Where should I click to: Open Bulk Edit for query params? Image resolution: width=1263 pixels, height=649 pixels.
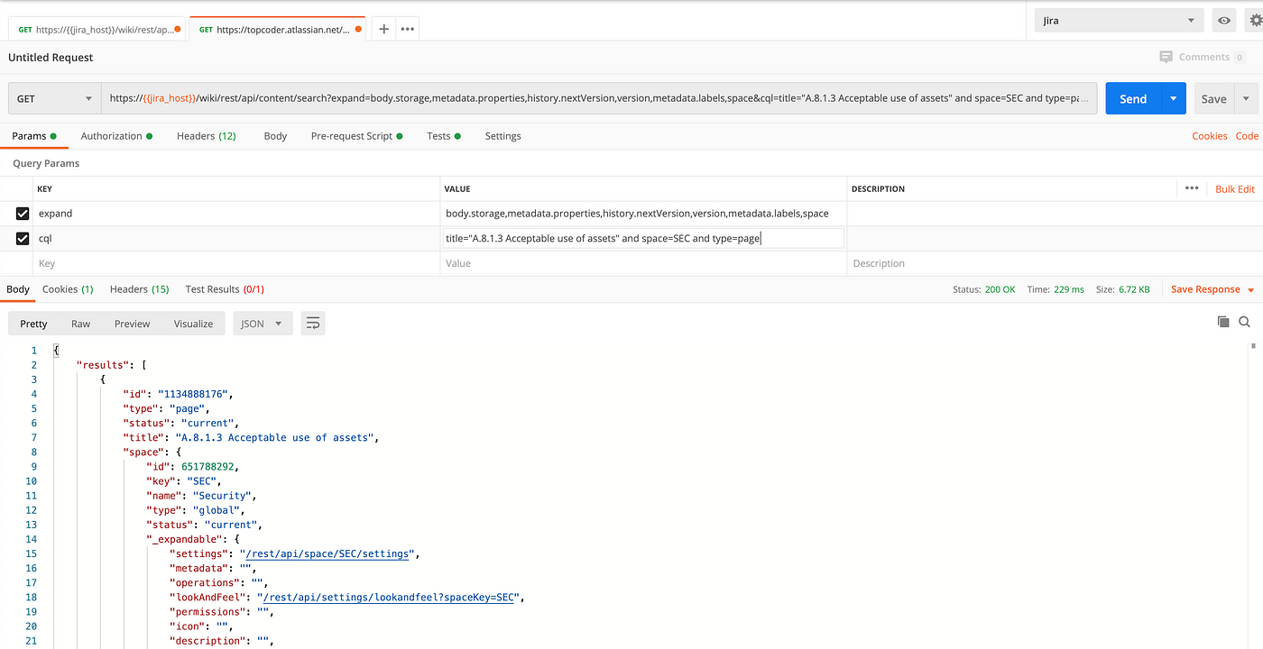tap(1235, 188)
